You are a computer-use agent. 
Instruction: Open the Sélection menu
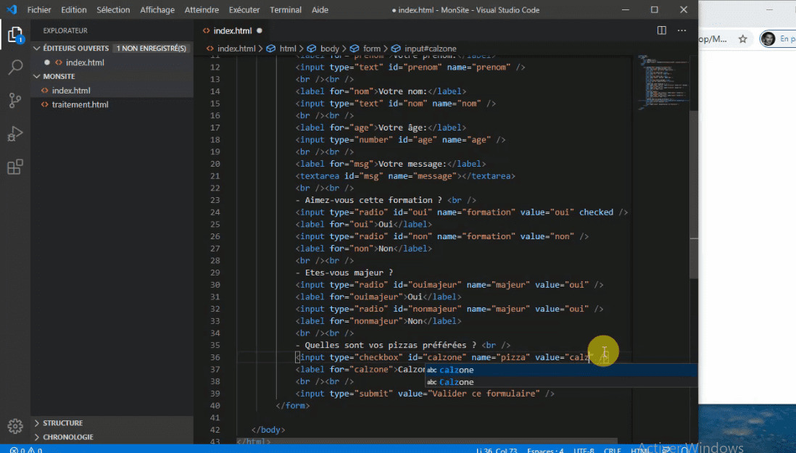[x=113, y=9]
